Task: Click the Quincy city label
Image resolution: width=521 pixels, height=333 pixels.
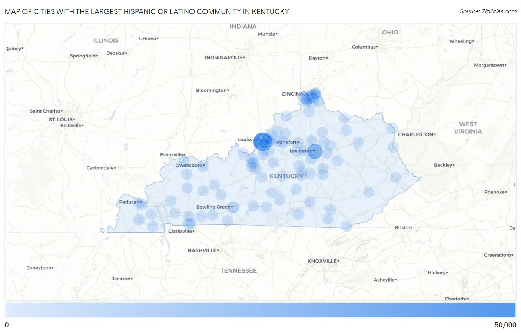Action: click(x=13, y=49)
